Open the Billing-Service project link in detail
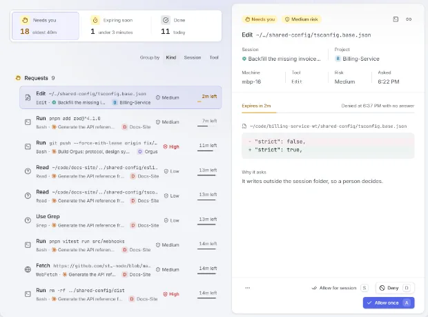The height and width of the screenshot is (317, 428). pyautogui.click(x=357, y=59)
